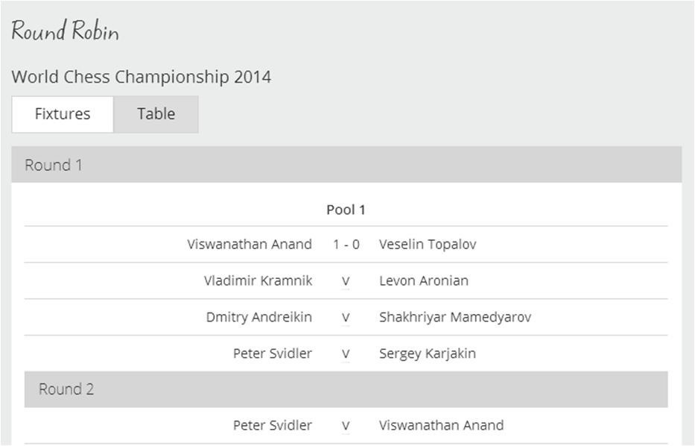The height and width of the screenshot is (446, 695).
Task: Collapse the Round 1 section header
Action: pyautogui.click(x=346, y=165)
